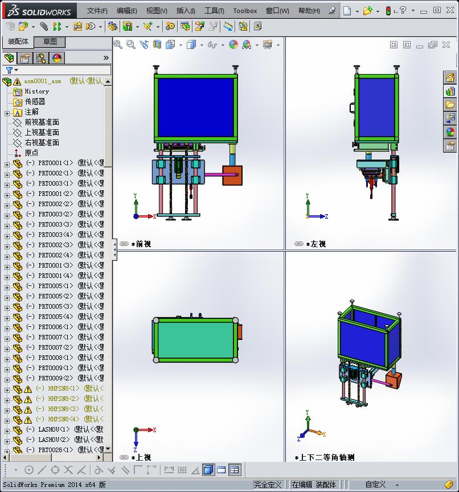Expand the HHPSN8<1> component node
The image size is (459, 492).
[7, 390]
